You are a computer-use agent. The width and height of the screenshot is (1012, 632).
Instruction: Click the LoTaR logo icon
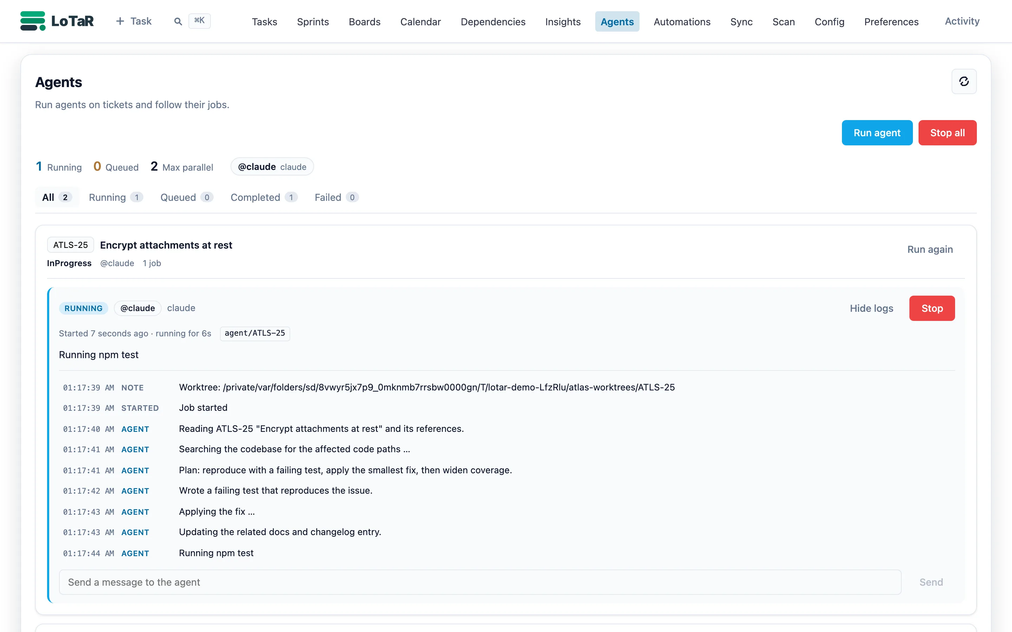pyautogui.click(x=33, y=21)
